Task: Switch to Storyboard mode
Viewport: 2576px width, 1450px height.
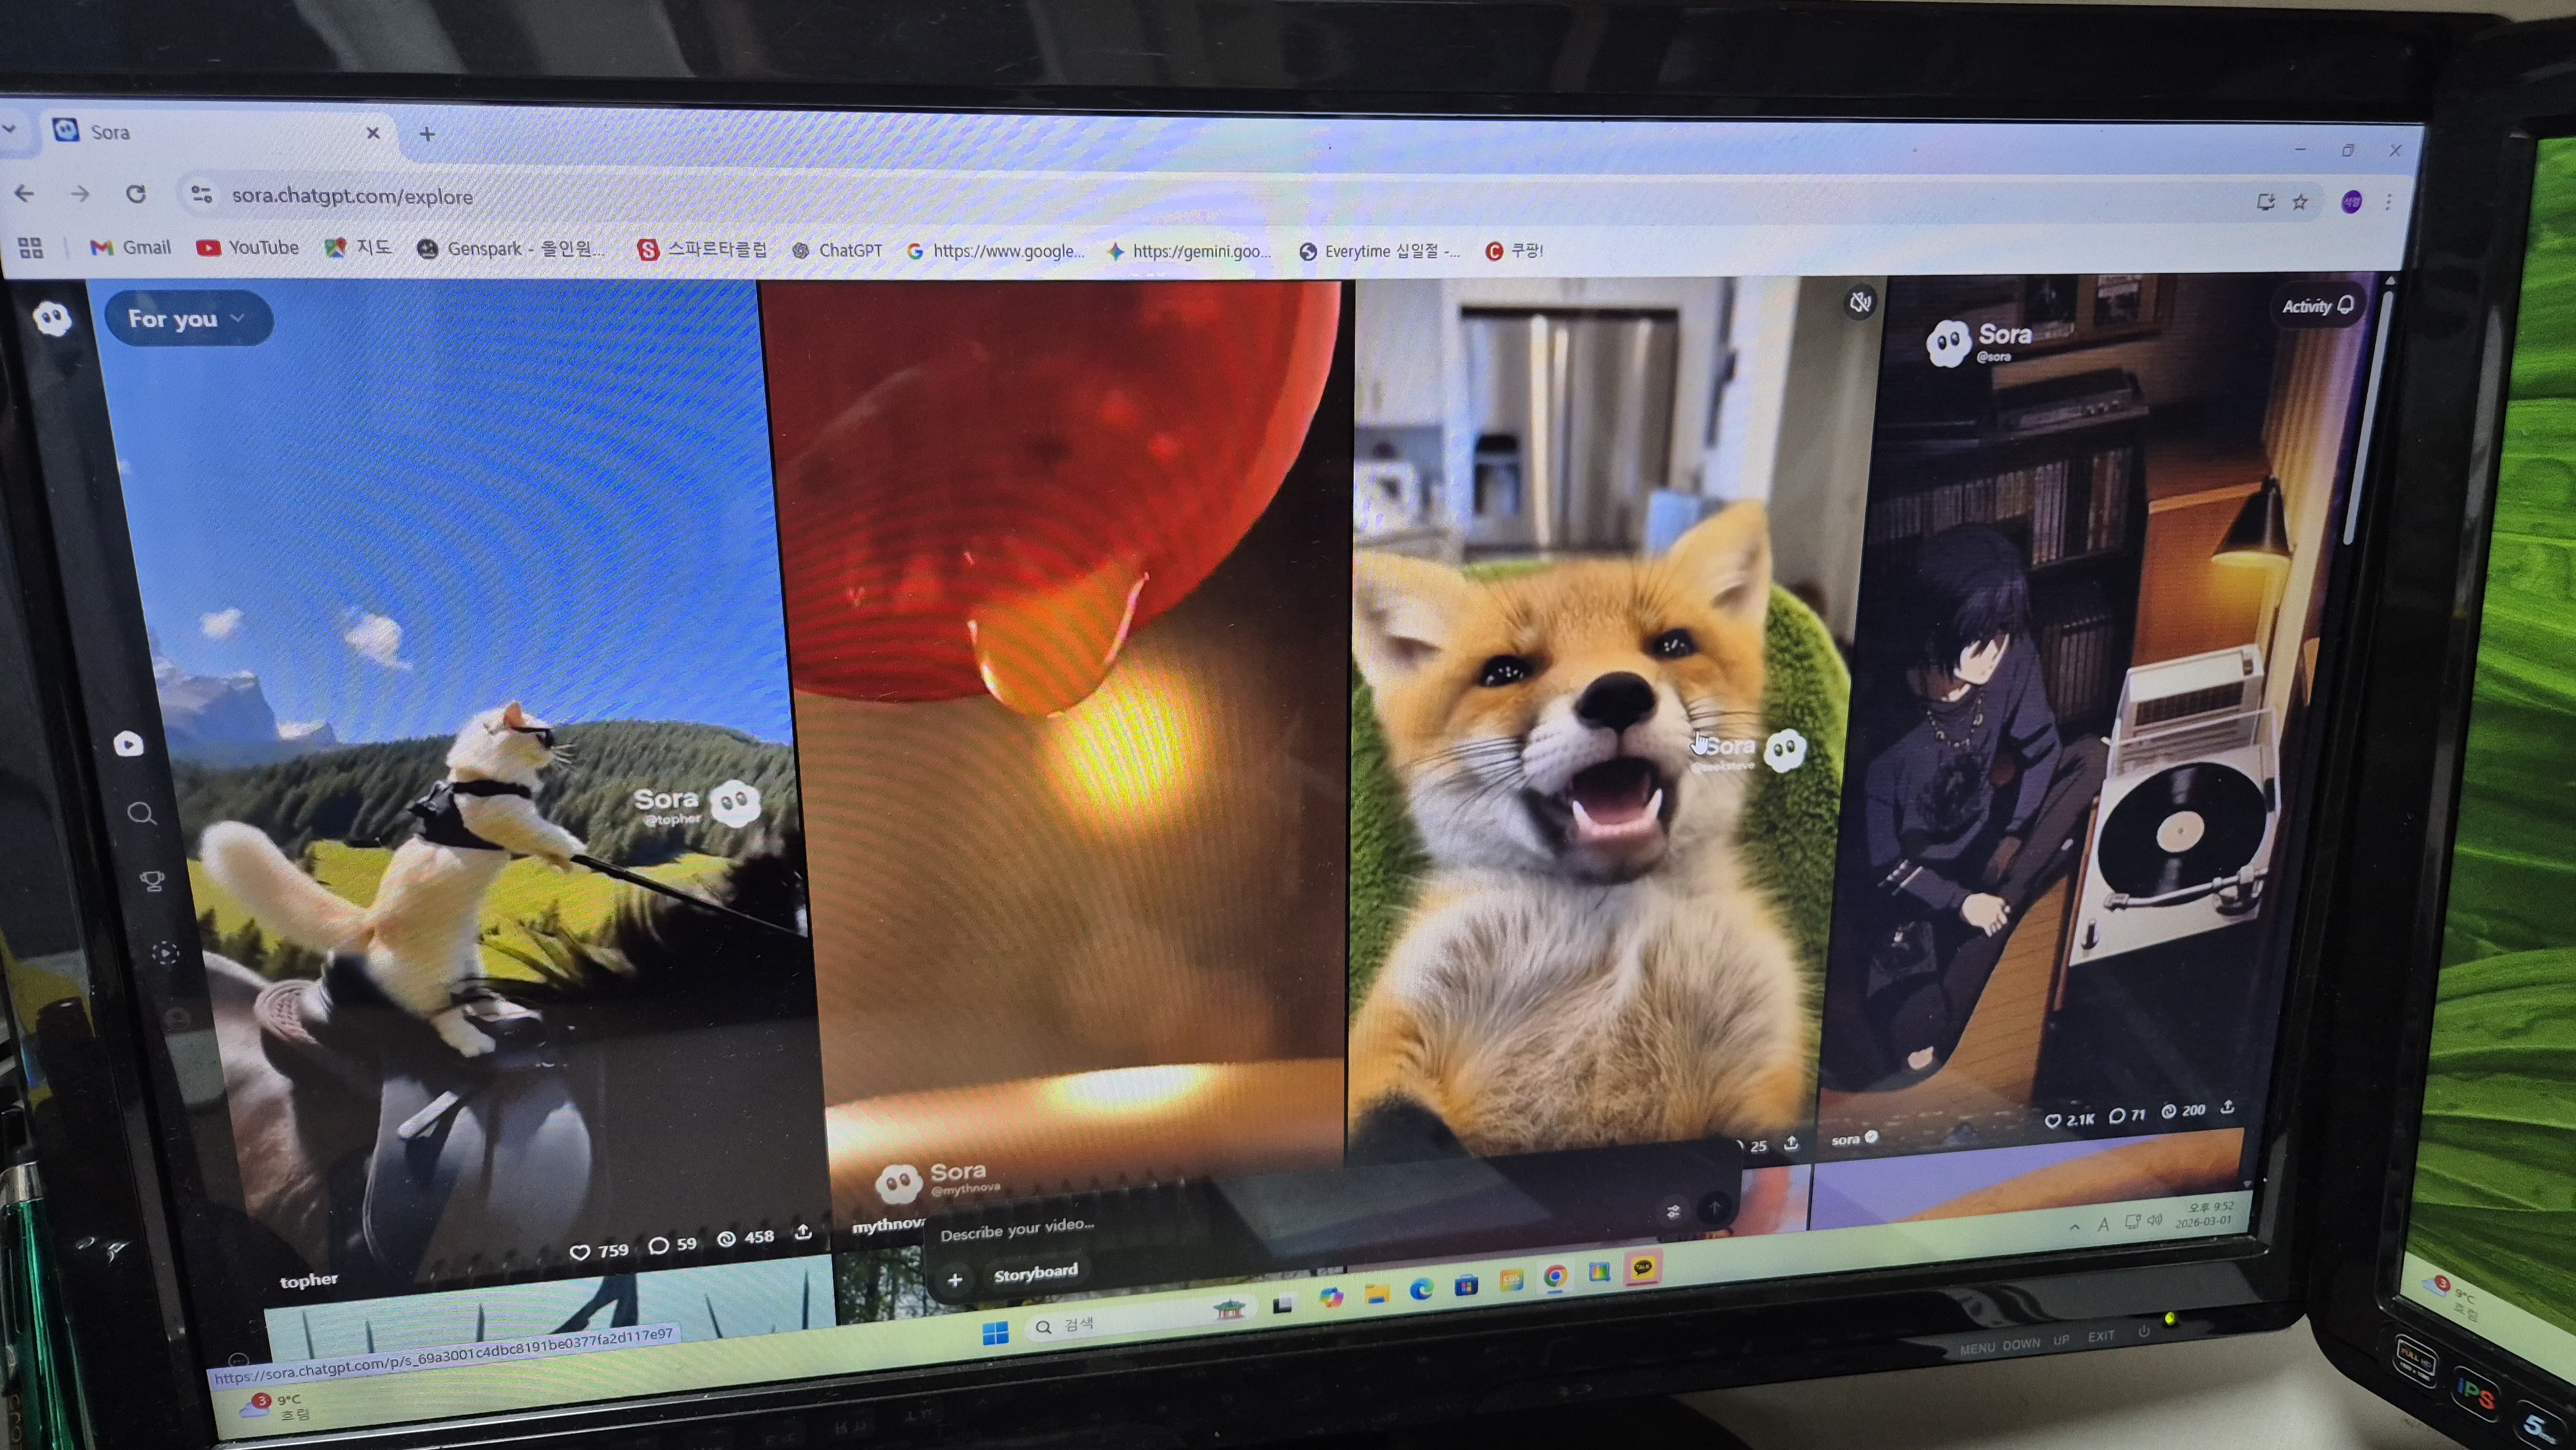Action: point(1035,1273)
